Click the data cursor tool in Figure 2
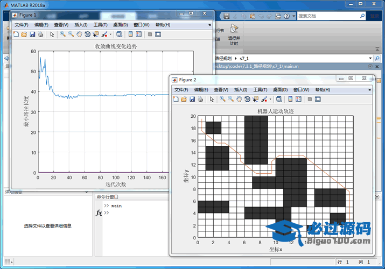Screen dimensions: 385x269 (255, 99)
